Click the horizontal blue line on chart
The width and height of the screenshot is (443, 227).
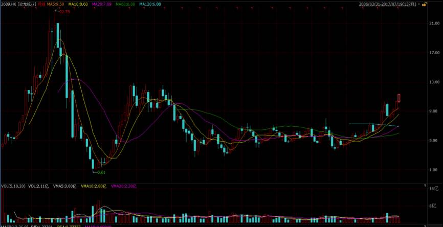368,124
